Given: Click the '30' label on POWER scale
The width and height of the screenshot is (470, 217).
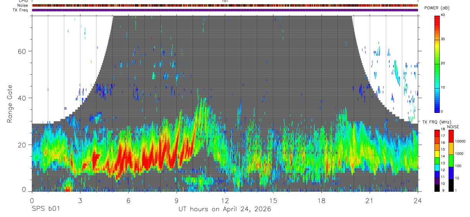Looking at the screenshot, I should (x=443, y=39).
